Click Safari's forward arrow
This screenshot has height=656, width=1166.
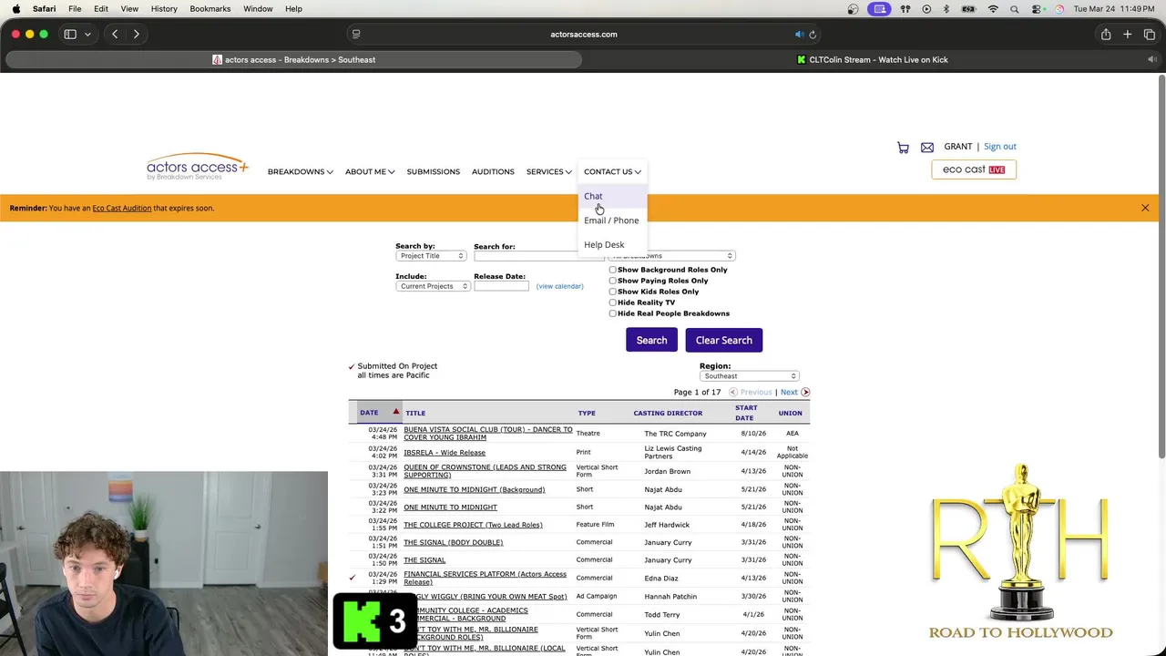pyautogui.click(x=137, y=34)
